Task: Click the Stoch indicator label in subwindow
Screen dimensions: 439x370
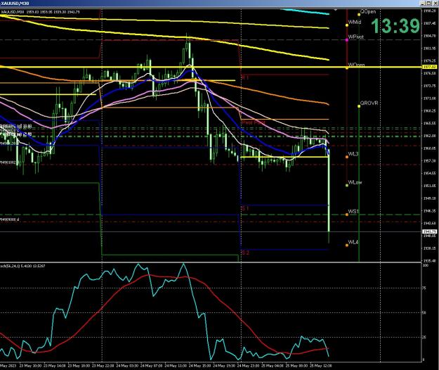Action: click(22, 266)
